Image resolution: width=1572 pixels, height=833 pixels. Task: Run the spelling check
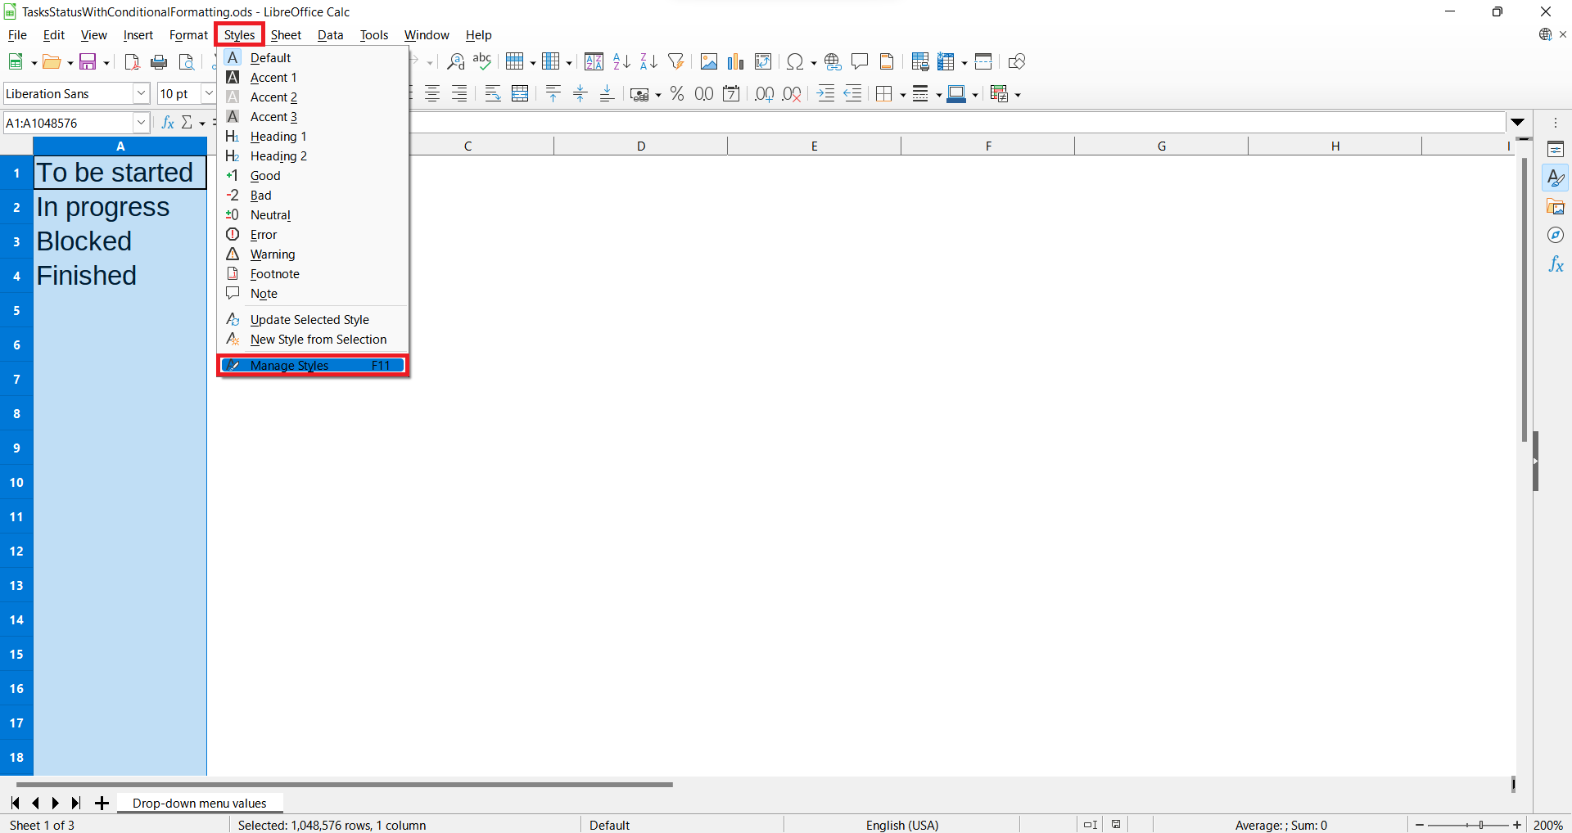[x=482, y=61]
